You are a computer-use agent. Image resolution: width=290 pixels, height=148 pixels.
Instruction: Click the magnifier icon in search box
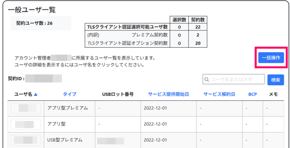click(x=207, y=79)
